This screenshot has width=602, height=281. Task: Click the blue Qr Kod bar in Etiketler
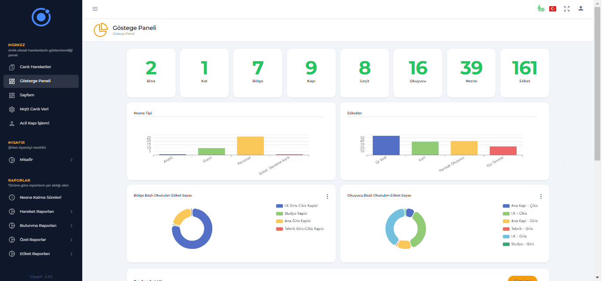tap(386, 145)
